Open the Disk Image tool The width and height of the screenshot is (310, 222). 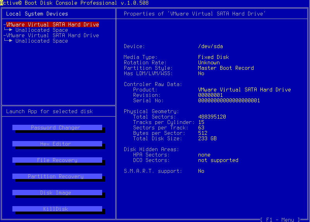coord(57,193)
